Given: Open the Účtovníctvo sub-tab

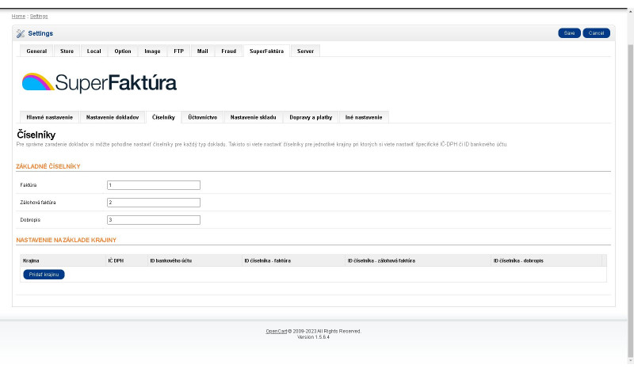Looking at the screenshot, I should 203,118.
